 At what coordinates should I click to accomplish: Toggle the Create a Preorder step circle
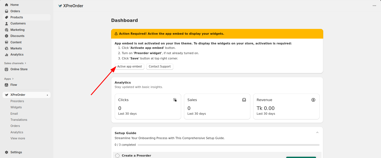pos(118,156)
